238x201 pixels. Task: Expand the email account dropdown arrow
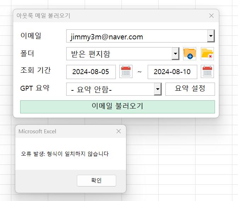pyautogui.click(x=211, y=36)
